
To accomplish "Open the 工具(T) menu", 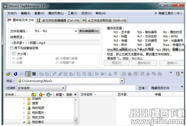I will pyautogui.click(x=72, y=13).
